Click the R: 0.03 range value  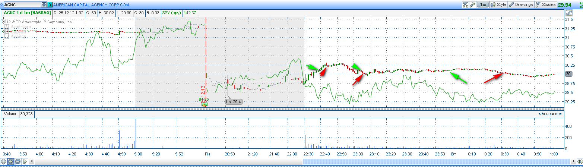click(153, 13)
